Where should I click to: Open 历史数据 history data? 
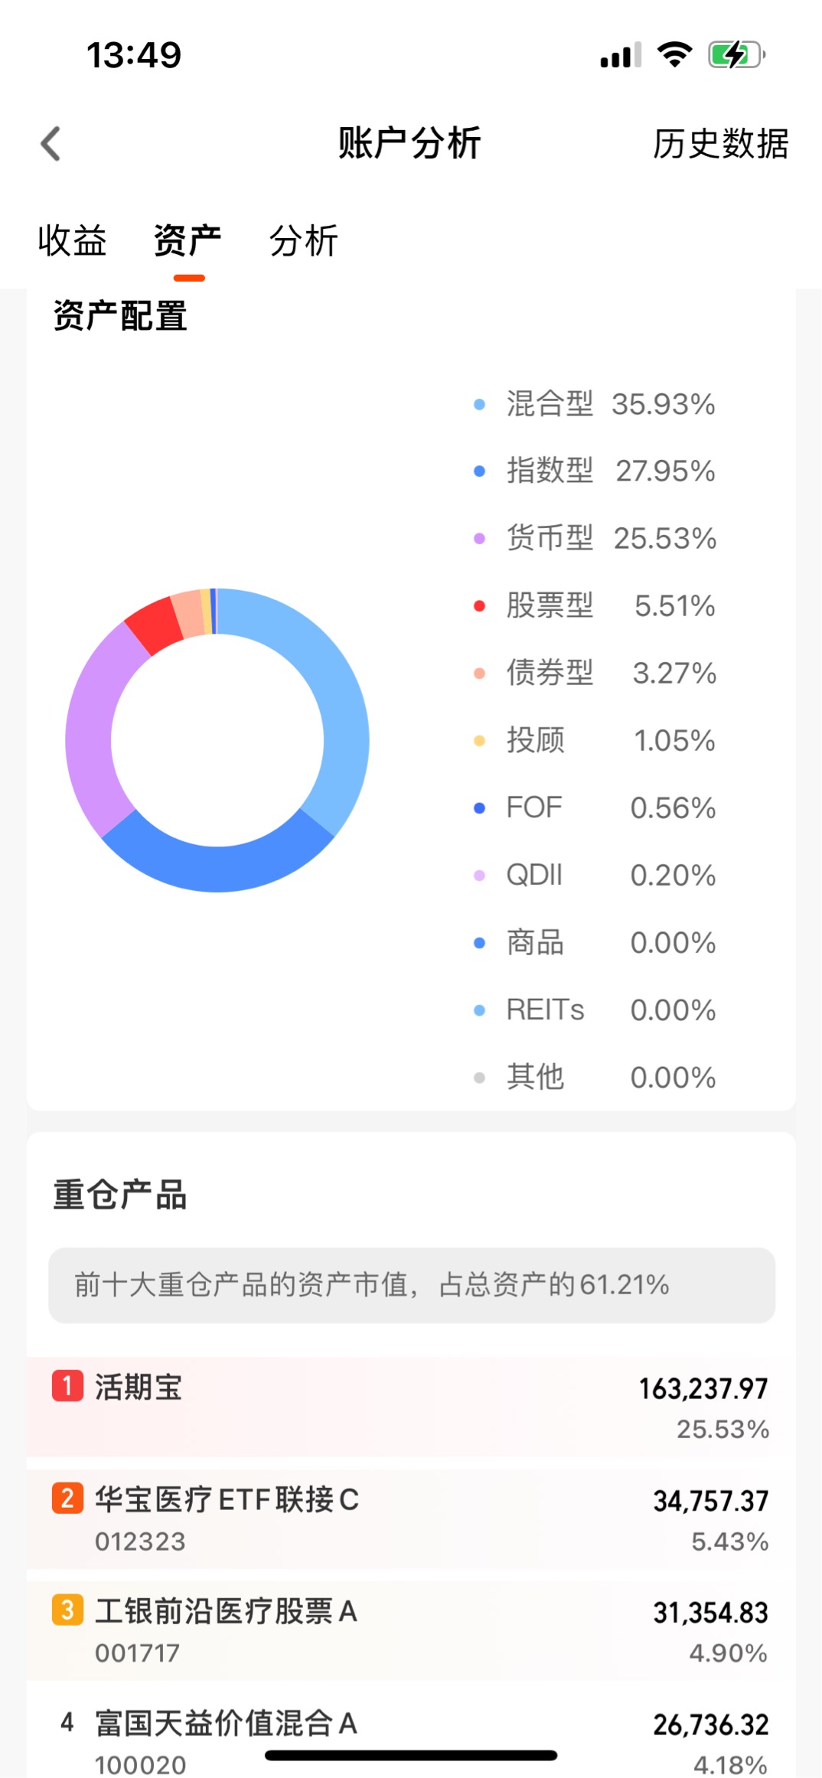pyautogui.click(x=719, y=144)
